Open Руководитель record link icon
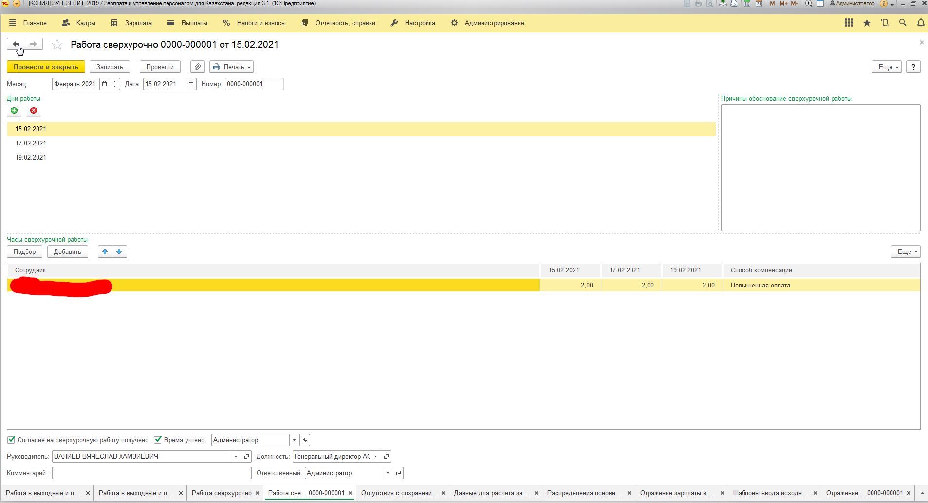The width and height of the screenshot is (928, 503). [246, 456]
